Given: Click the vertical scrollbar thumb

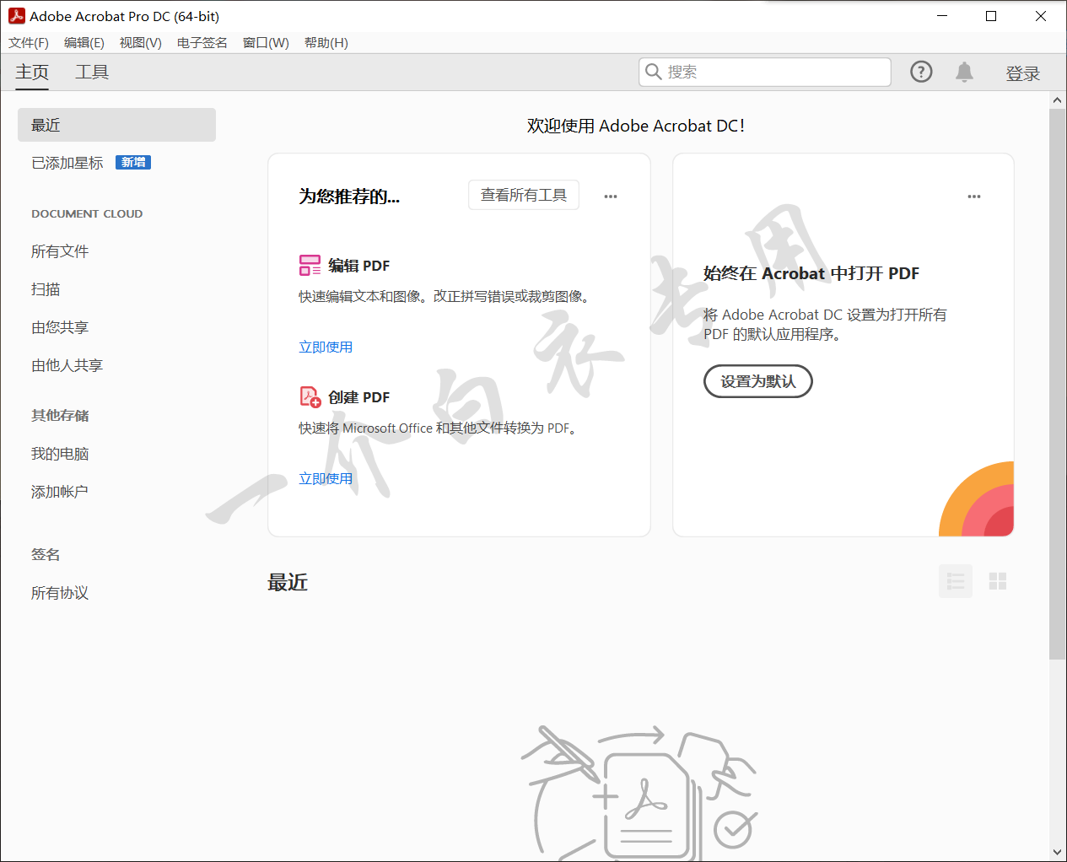Looking at the screenshot, I should point(1058,384).
